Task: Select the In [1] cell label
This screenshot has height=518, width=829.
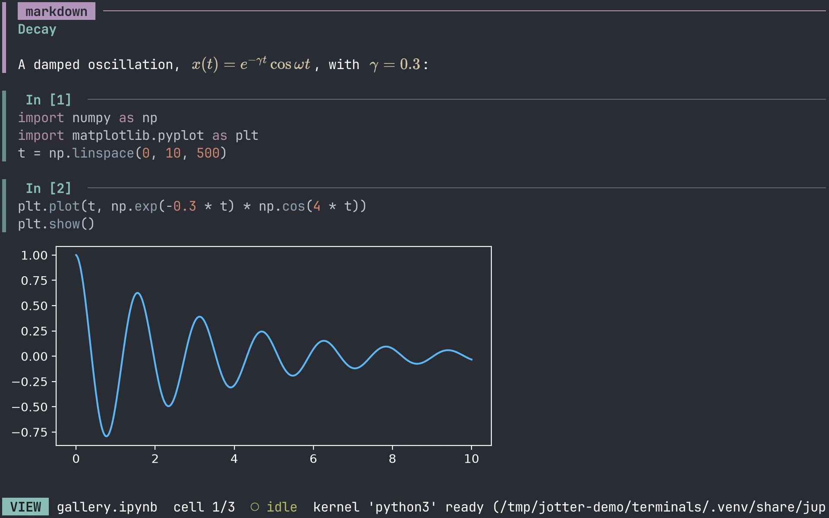Action: tap(48, 100)
